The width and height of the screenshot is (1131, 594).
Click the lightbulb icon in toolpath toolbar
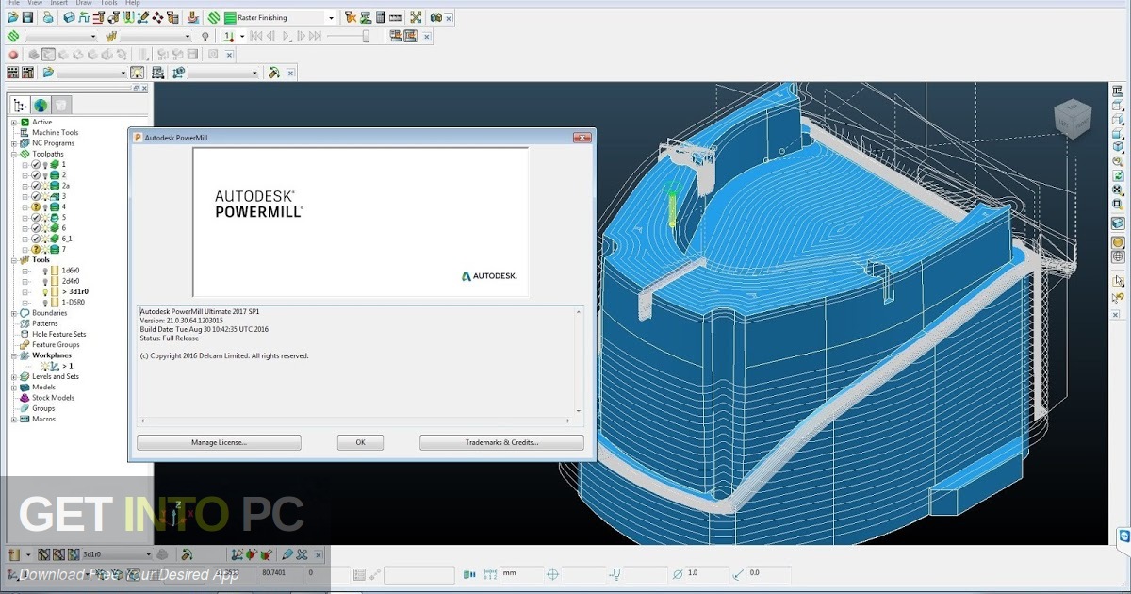[x=205, y=36]
